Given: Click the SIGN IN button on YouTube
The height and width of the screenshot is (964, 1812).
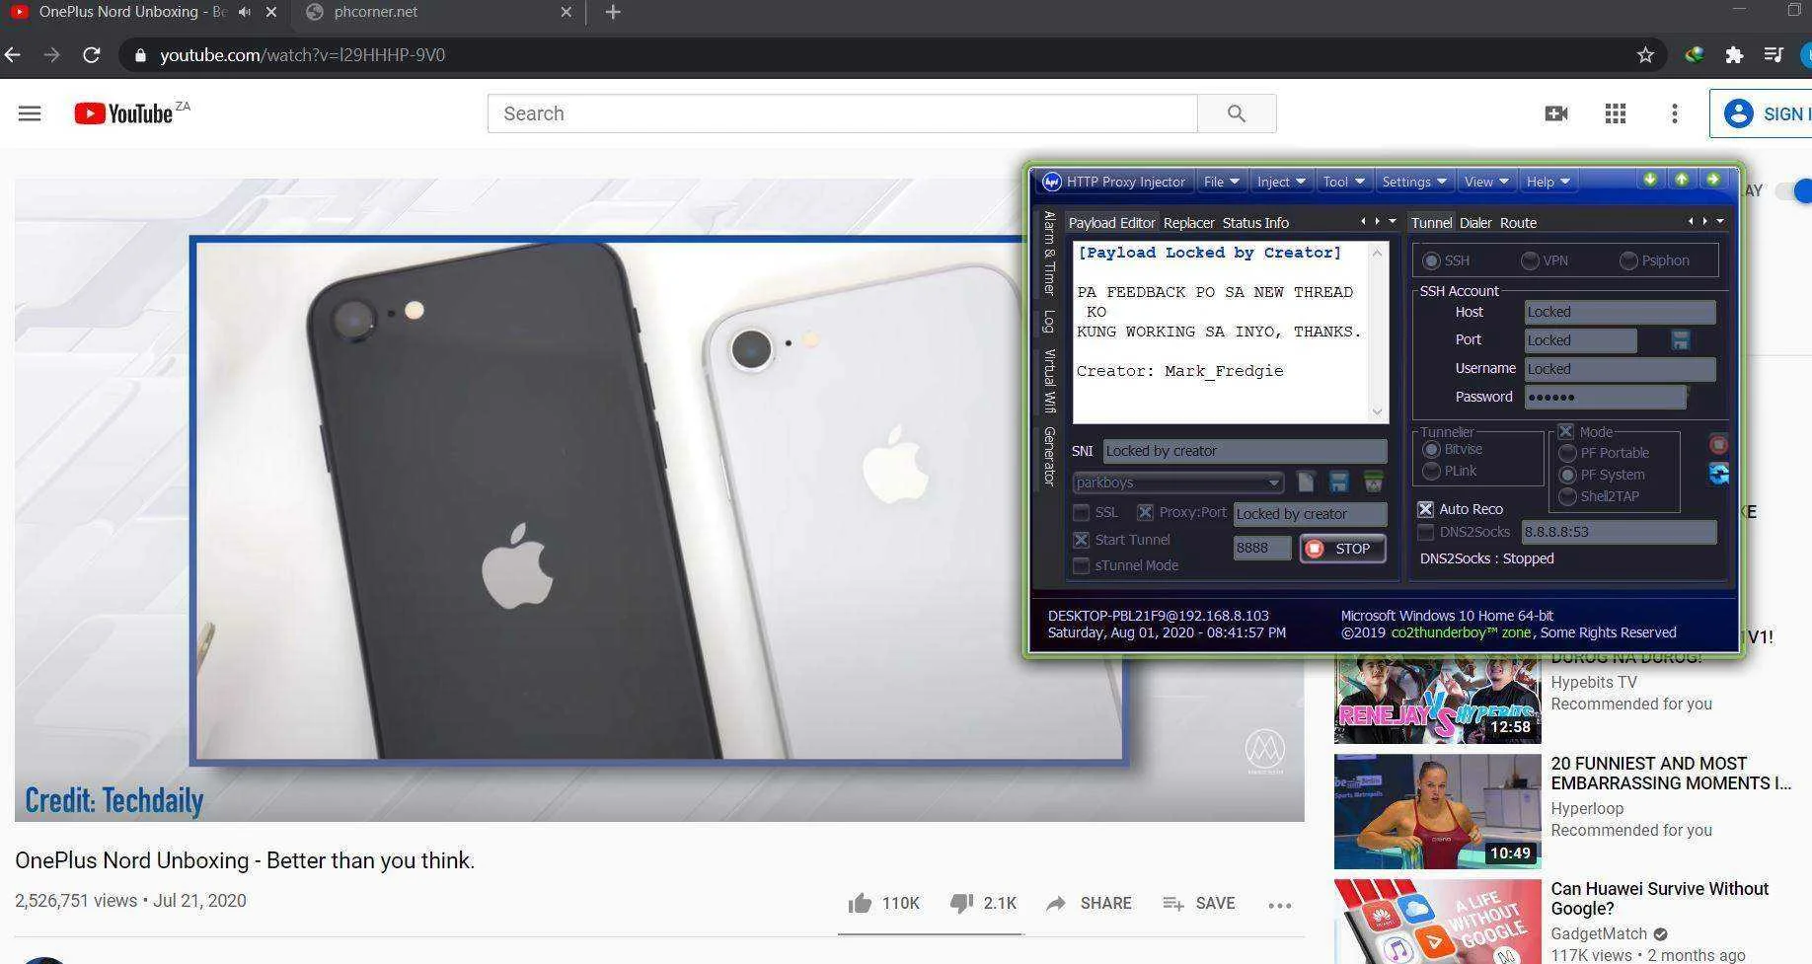Looking at the screenshot, I should (1763, 113).
